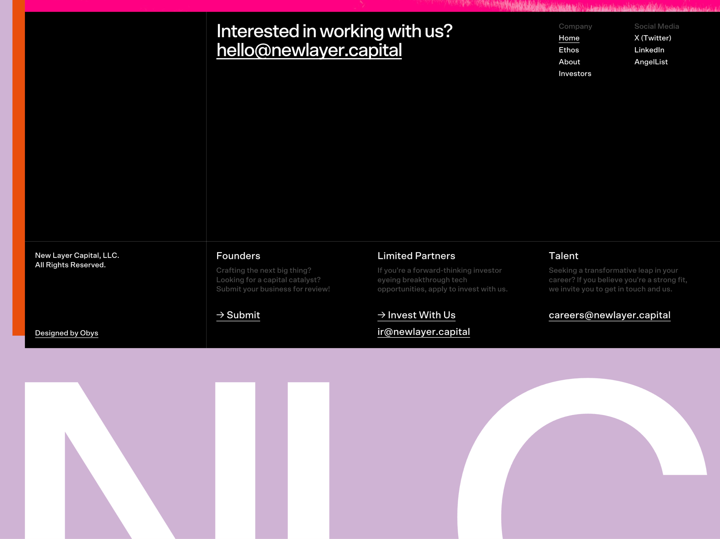Click the hello@newlayer.capital email link

(309, 50)
